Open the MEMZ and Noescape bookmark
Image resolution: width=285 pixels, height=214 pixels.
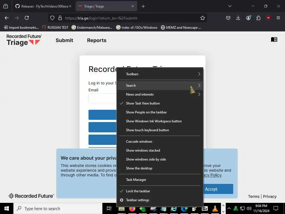(x=181, y=28)
